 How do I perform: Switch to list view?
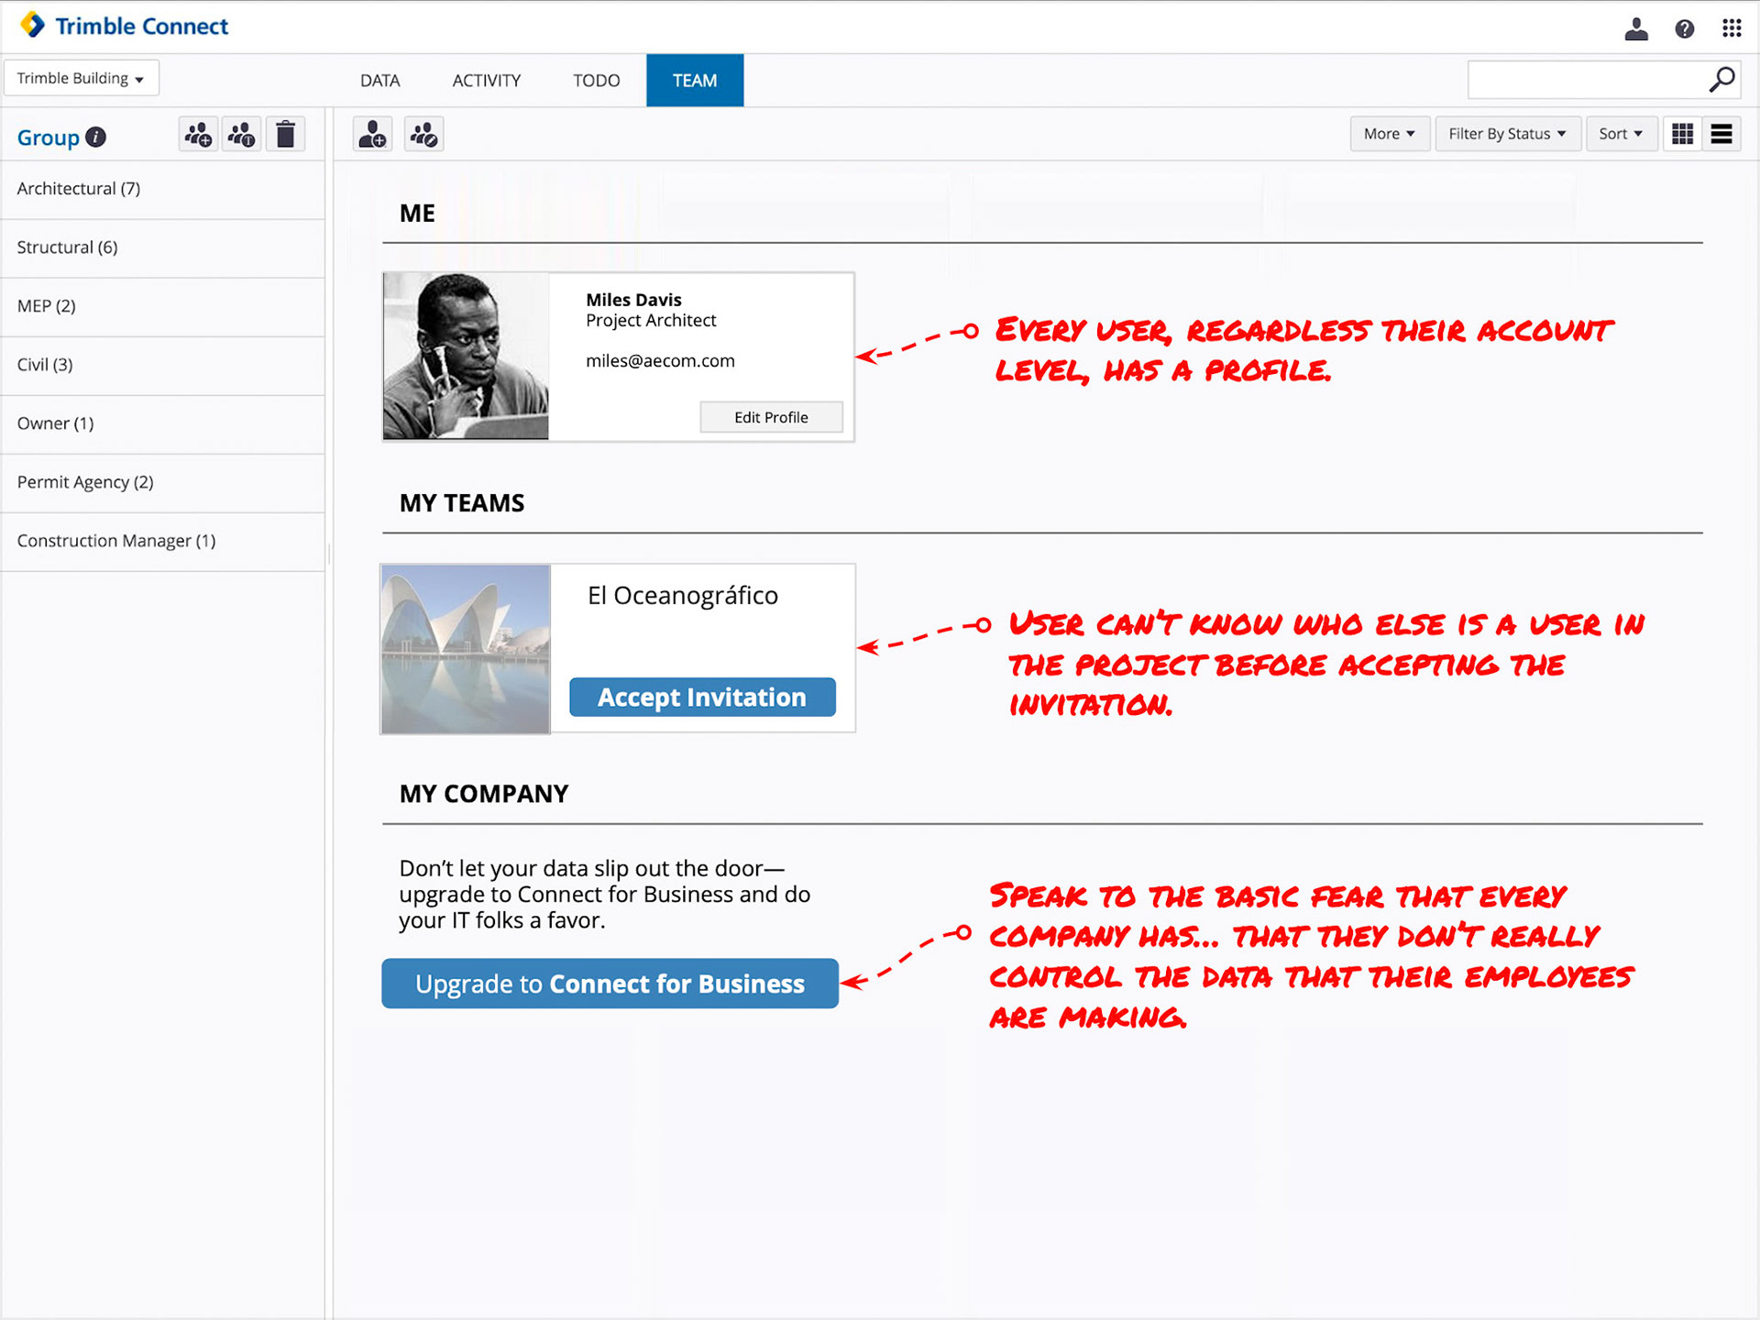[1721, 134]
